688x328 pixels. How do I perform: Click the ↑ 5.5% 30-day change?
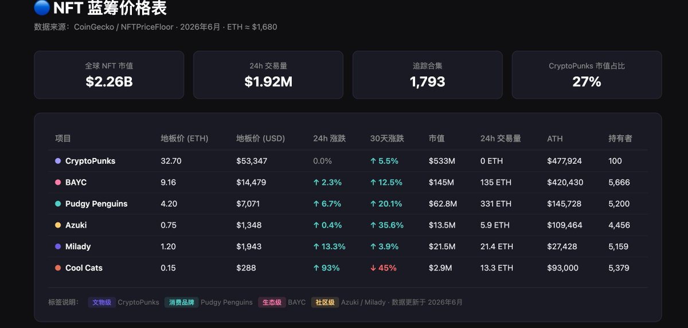point(384,161)
